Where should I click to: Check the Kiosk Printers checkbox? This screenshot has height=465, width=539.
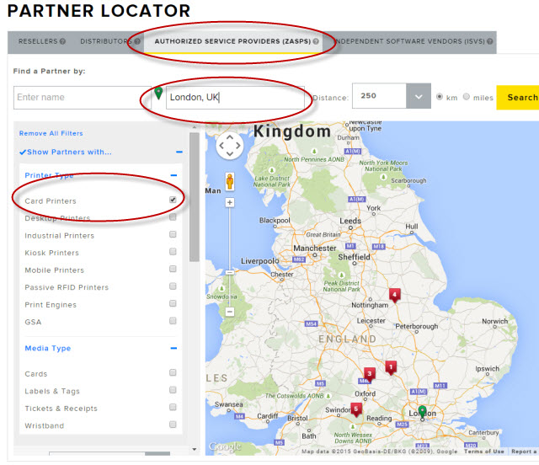pyautogui.click(x=173, y=252)
